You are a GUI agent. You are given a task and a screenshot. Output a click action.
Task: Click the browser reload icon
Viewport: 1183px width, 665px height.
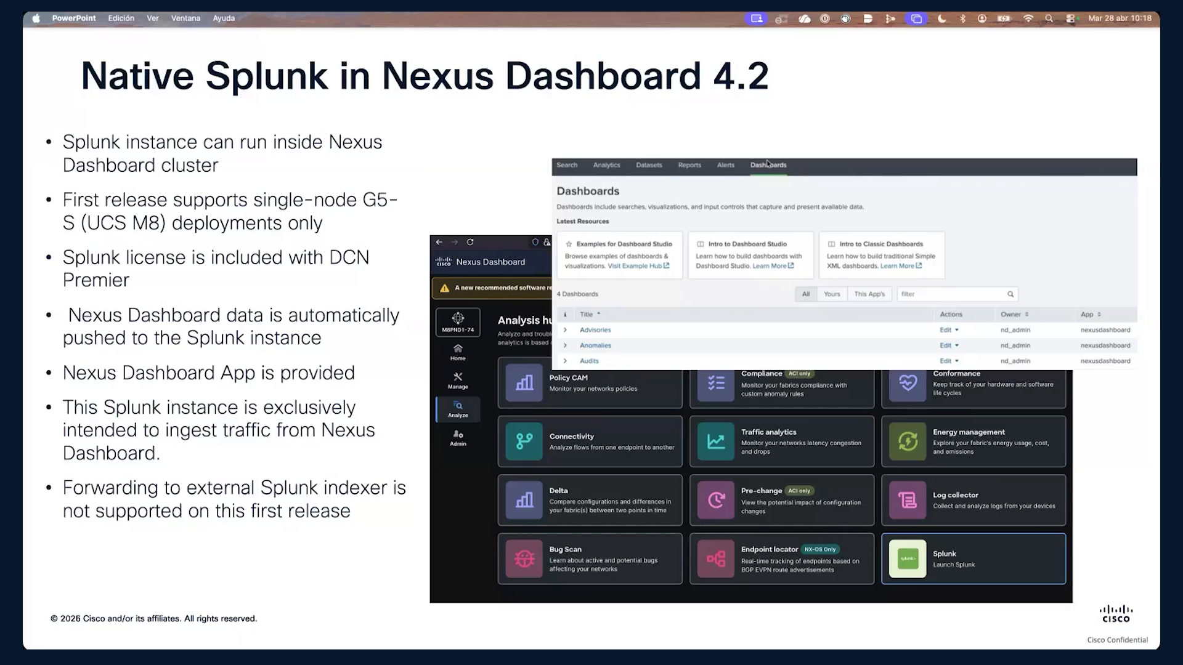click(x=470, y=242)
